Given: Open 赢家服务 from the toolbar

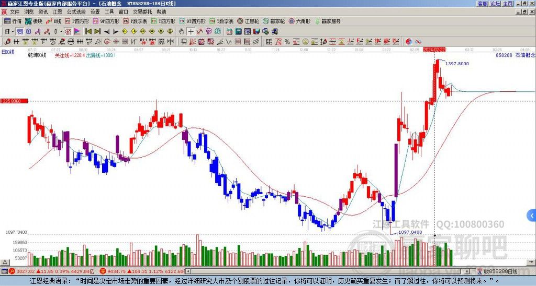Looking at the screenshot, I should (x=328, y=21).
